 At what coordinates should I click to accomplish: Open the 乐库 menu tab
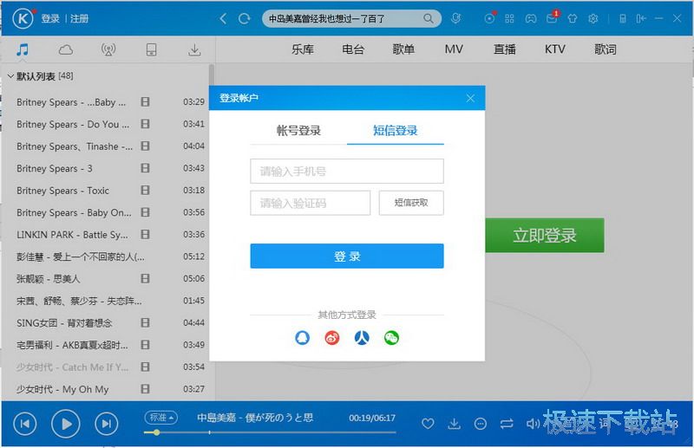click(303, 49)
